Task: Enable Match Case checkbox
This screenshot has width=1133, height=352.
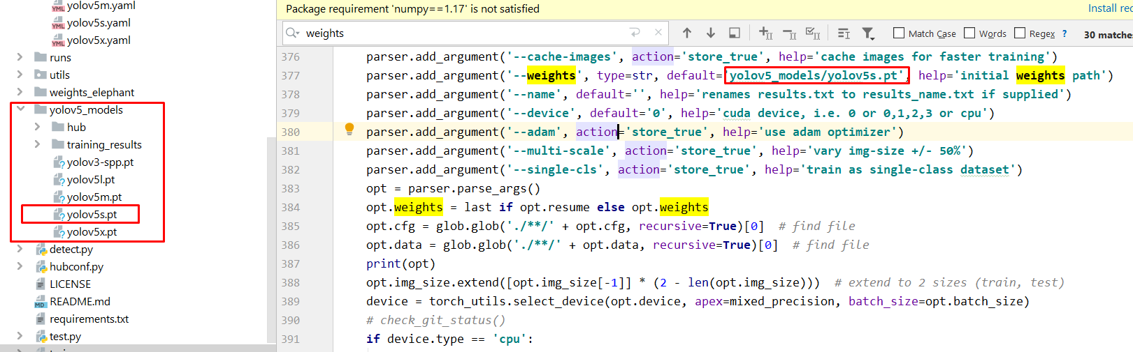Action: [x=899, y=33]
